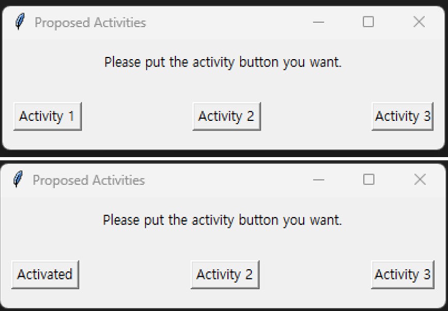Click the instruction text in lower window
Screen dimensions: 448x311
point(222,220)
